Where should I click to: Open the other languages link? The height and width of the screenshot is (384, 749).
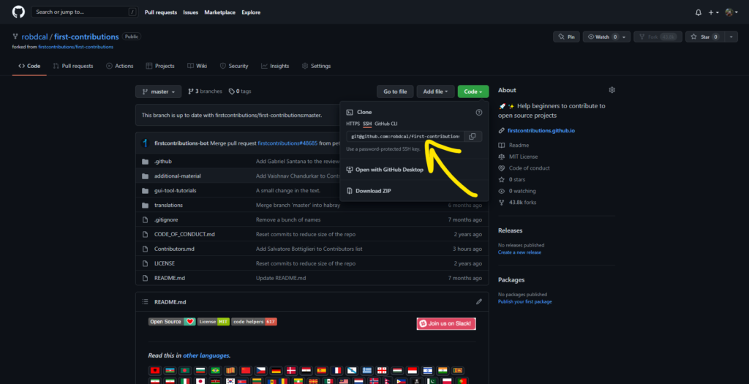pos(206,355)
